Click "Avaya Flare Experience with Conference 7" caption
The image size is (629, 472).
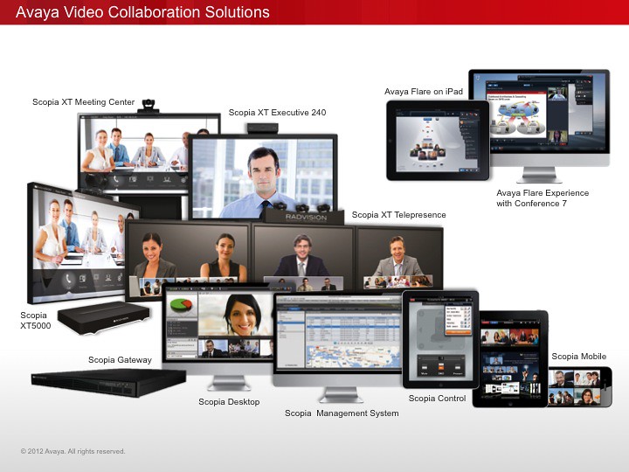[543, 198]
